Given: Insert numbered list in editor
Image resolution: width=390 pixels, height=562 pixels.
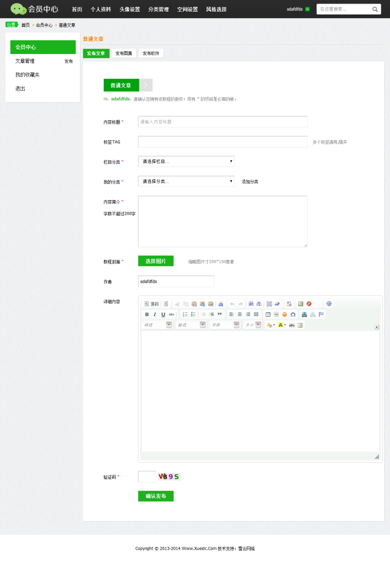Looking at the screenshot, I should pos(185,314).
